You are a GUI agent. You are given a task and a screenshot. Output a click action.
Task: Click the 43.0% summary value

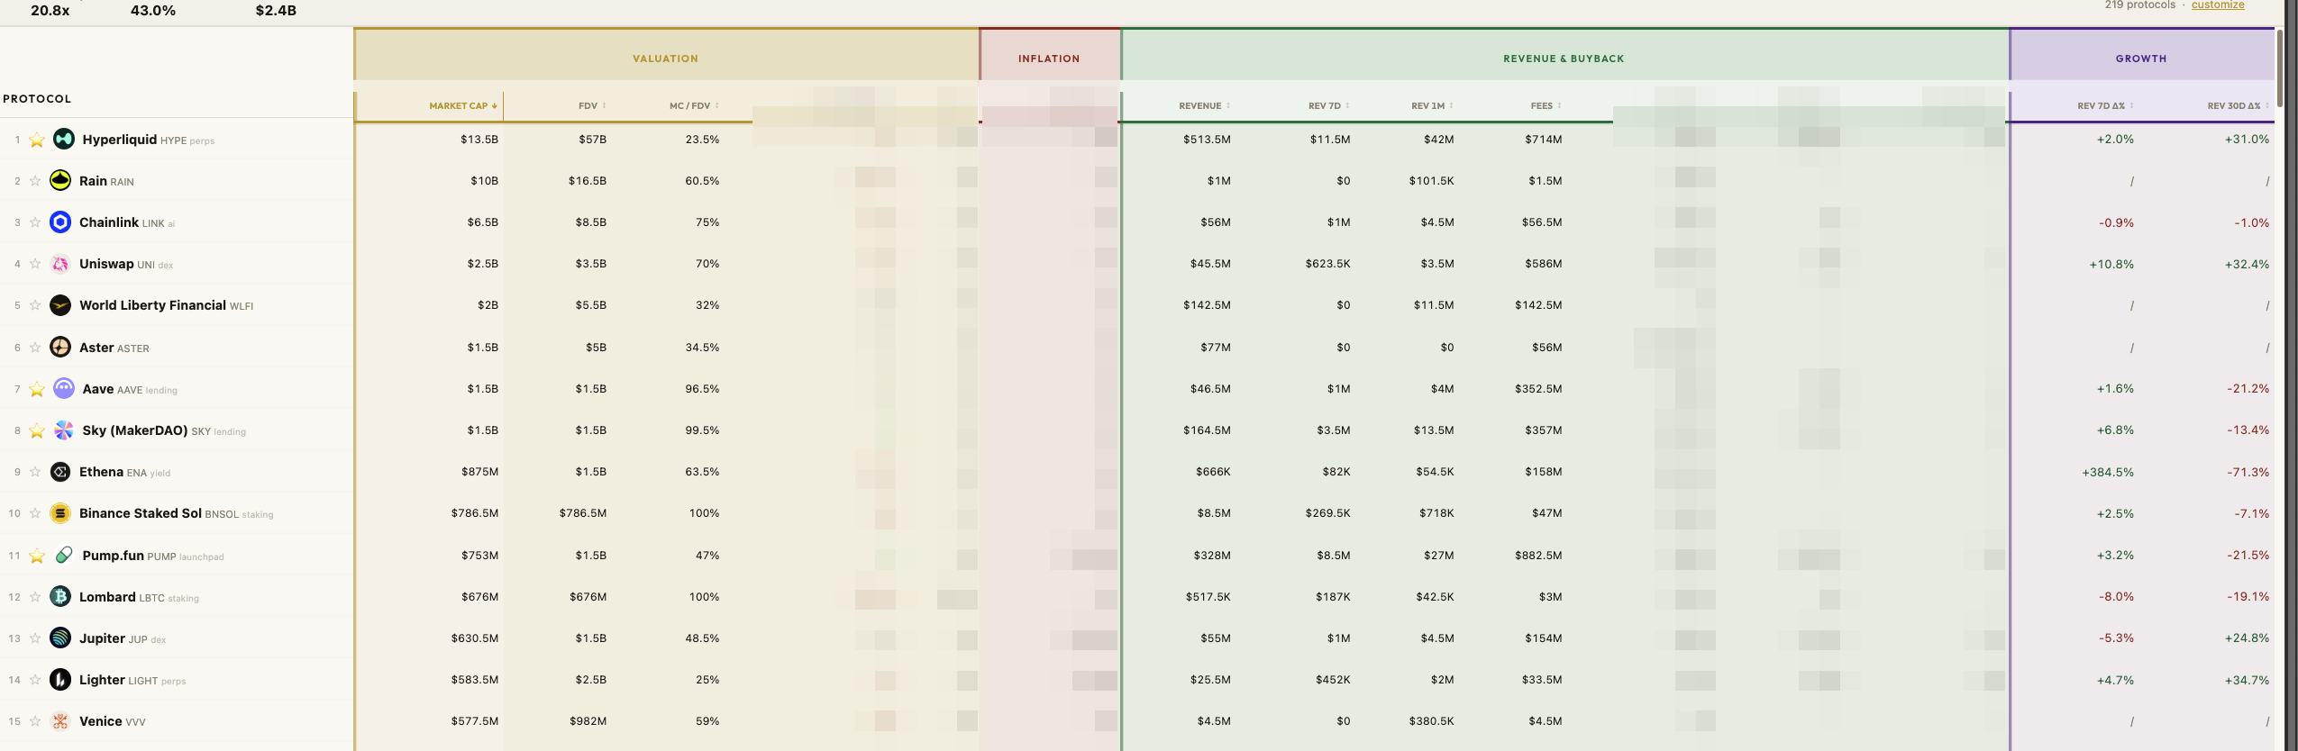[153, 11]
